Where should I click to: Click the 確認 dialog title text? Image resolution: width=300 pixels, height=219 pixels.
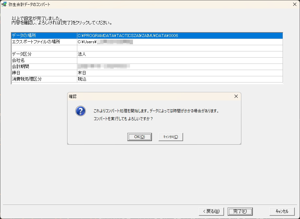pos(73,97)
